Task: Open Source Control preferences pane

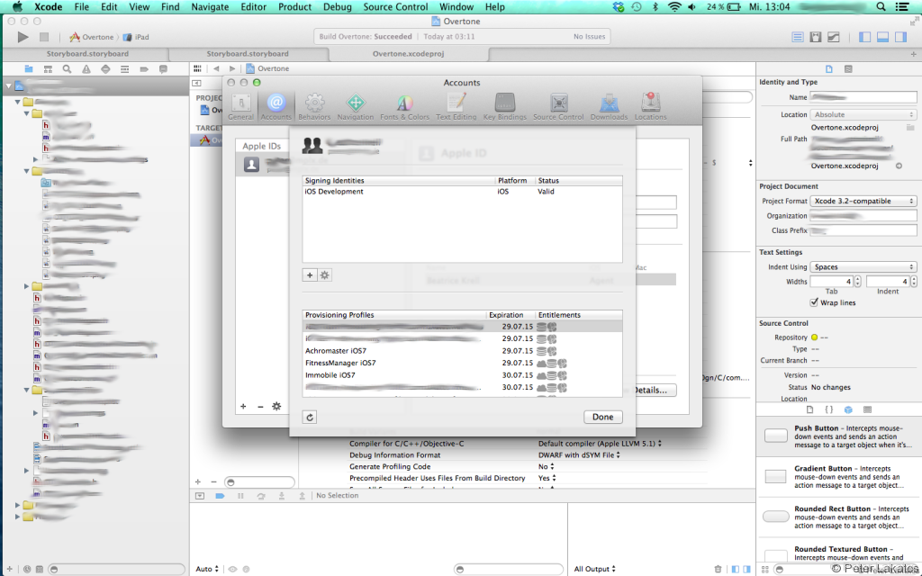Action: pyautogui.click(x=558, y=107)
